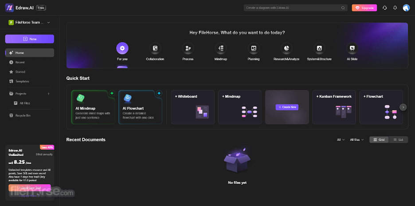
Task: Select the Process category icon
Action: click(x=188, y=48)
